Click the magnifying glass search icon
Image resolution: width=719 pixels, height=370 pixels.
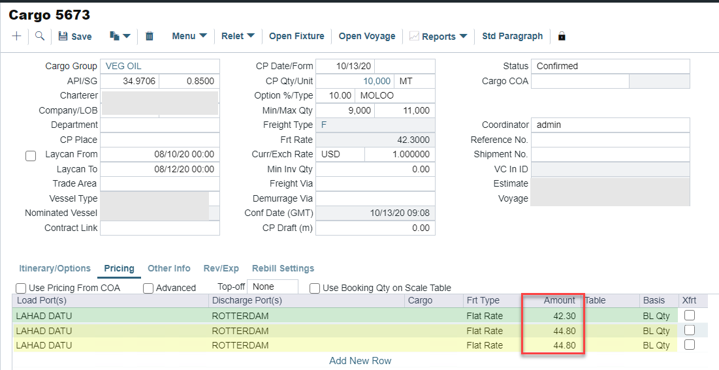(x=40, y=37)
